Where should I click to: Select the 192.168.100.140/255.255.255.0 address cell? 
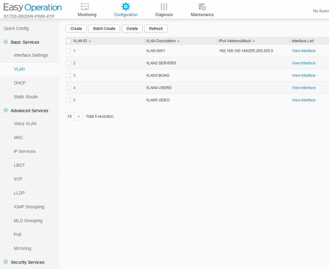click(246, 51)
